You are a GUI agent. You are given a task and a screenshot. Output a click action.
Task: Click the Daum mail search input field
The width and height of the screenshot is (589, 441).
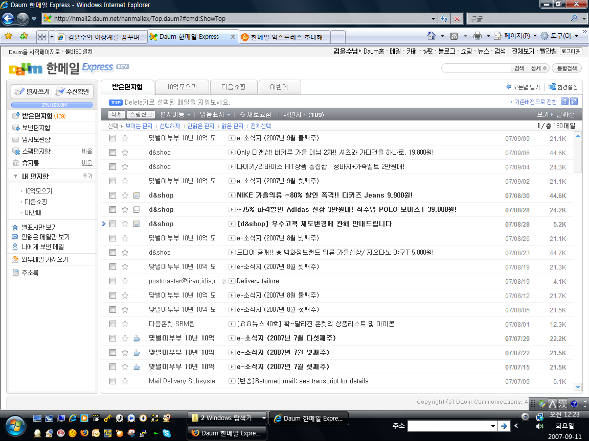[477, 68]
